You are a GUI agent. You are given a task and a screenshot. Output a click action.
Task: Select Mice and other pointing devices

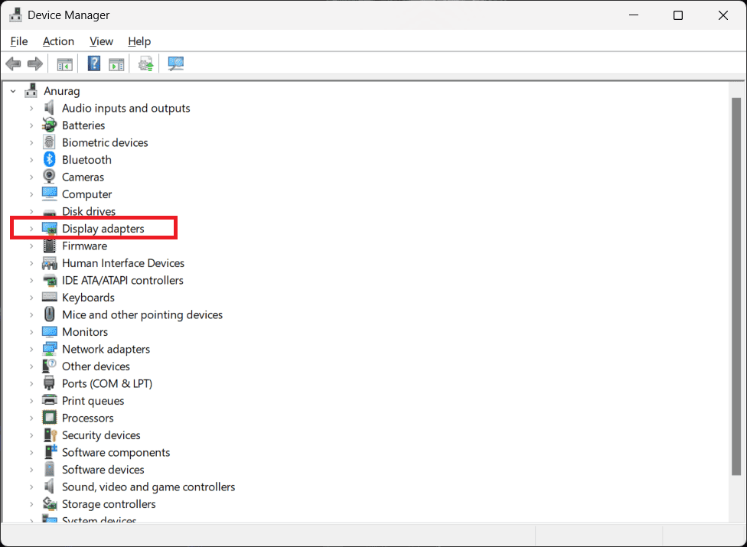(142, 314)
